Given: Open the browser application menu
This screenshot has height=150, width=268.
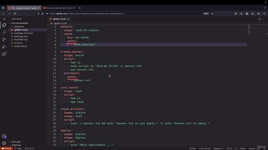Looking at the screenshot, I should [x=264, y=14].
